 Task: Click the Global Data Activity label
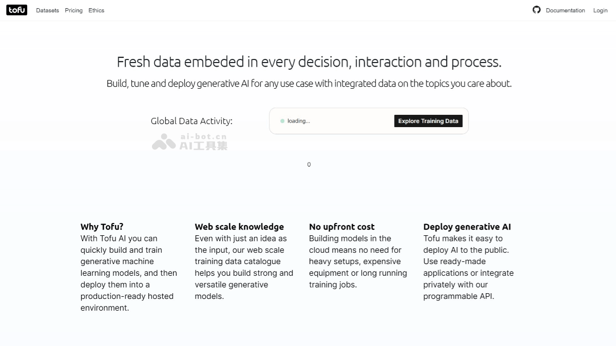(x=191, y=121)
